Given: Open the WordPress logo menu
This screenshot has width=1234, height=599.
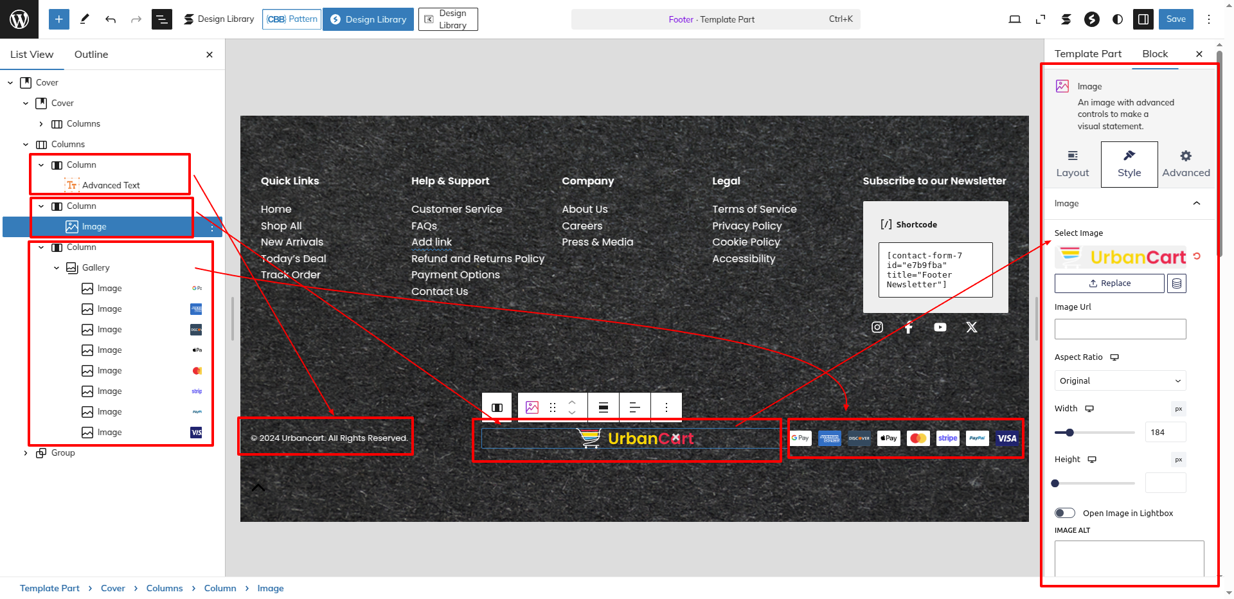Looking at the screenshot, I should coord(19,19).
